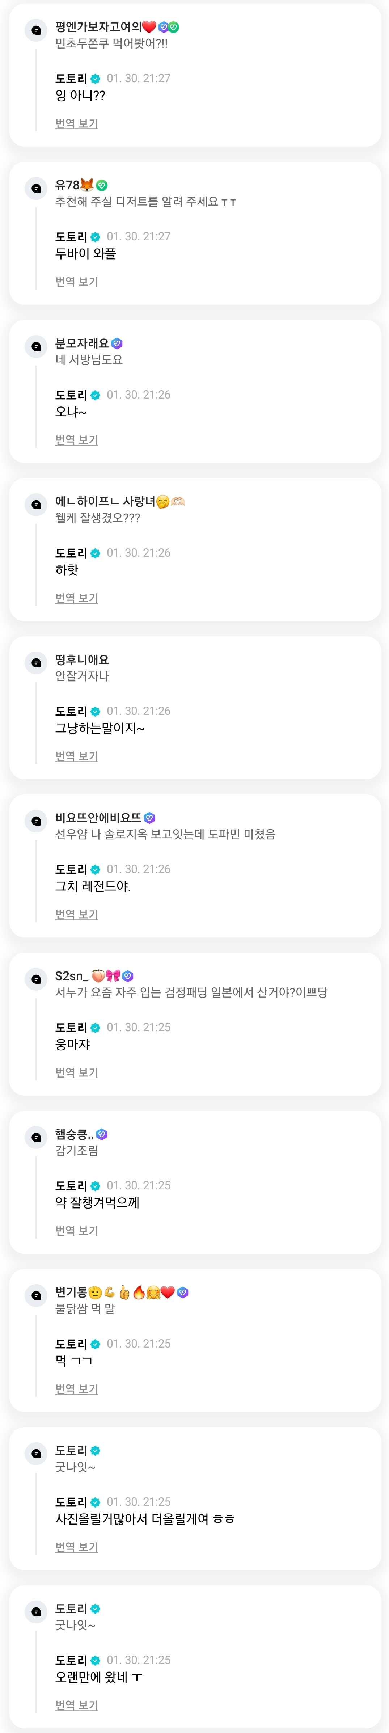Expand translation for the 하핫 reply
Viewport: 389px width, 1733px height.
(x=77, y=598)
